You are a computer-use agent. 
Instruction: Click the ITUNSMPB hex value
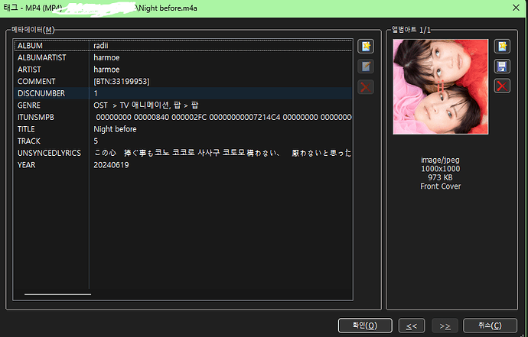pyautogui.click(x=223, y=118)
